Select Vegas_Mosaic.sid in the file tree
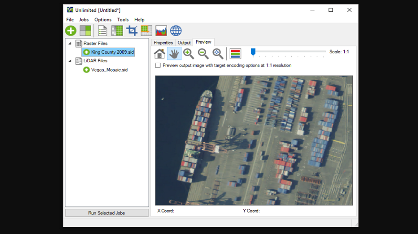 coord(109,70)
